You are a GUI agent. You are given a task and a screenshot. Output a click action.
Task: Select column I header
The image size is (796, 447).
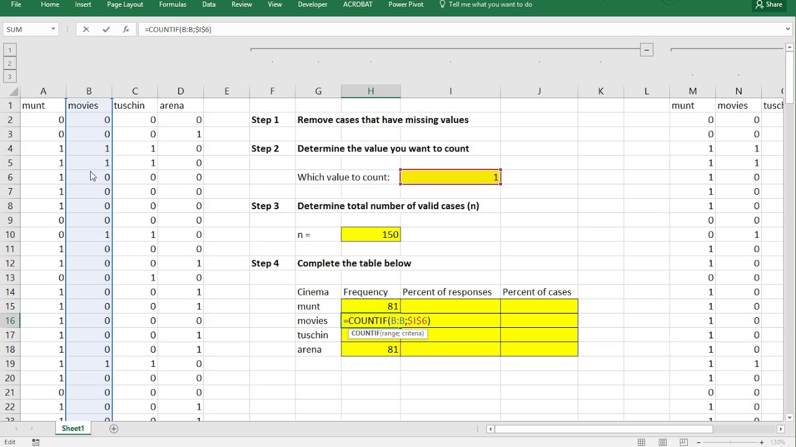[451, 91]
